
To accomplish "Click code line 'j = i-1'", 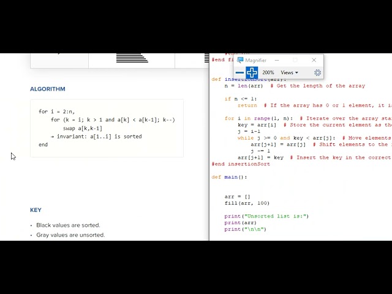I will point(249,131).
